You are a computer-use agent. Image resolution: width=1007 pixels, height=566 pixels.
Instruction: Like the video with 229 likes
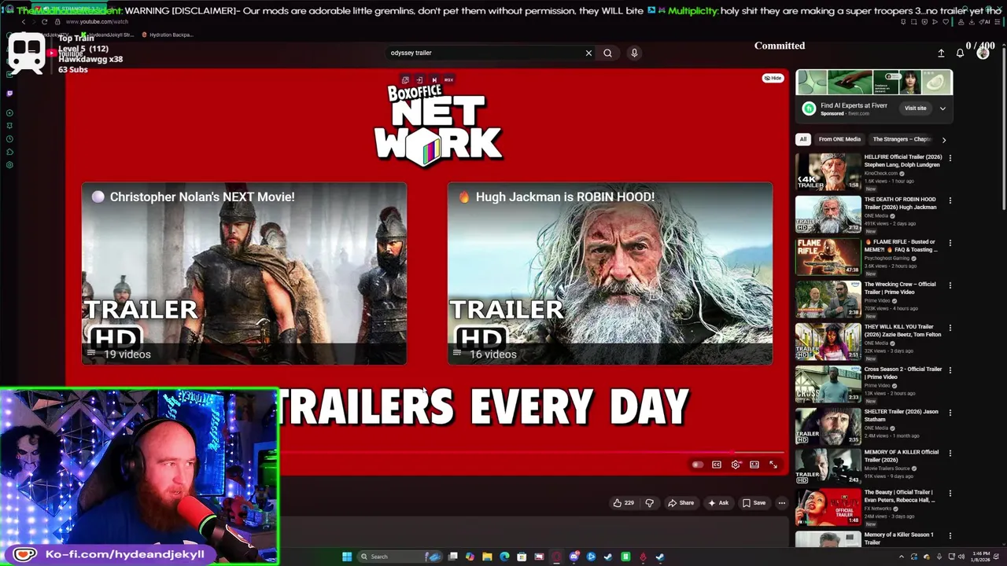623,503
